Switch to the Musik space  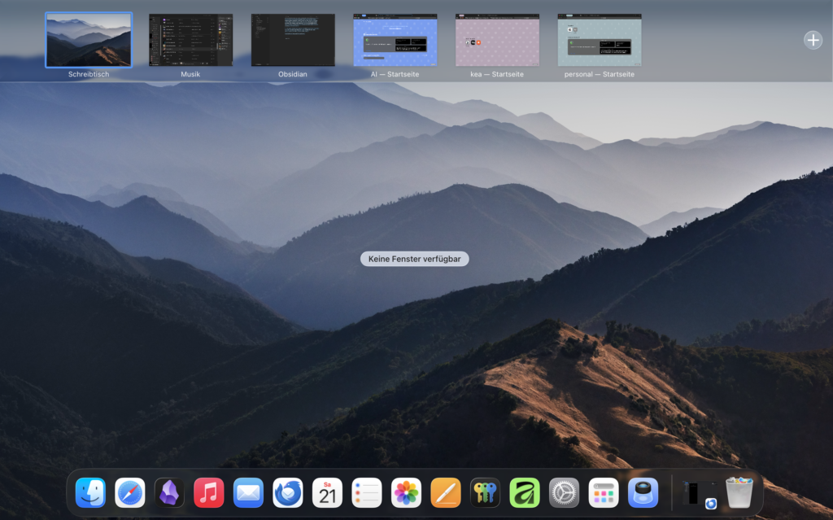point(190,40)
